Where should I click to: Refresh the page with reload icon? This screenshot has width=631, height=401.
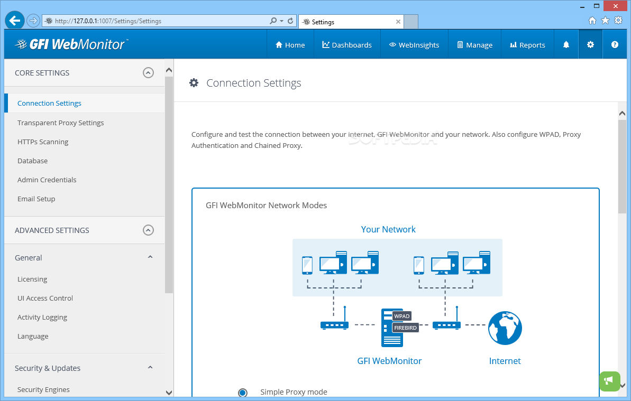point(290,21)
